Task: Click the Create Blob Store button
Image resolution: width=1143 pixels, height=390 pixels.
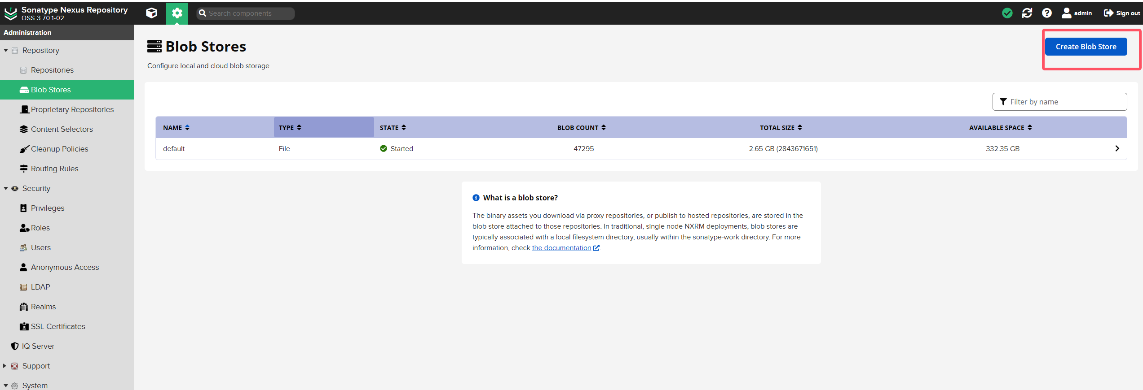Action: (x=1086, y=47)
